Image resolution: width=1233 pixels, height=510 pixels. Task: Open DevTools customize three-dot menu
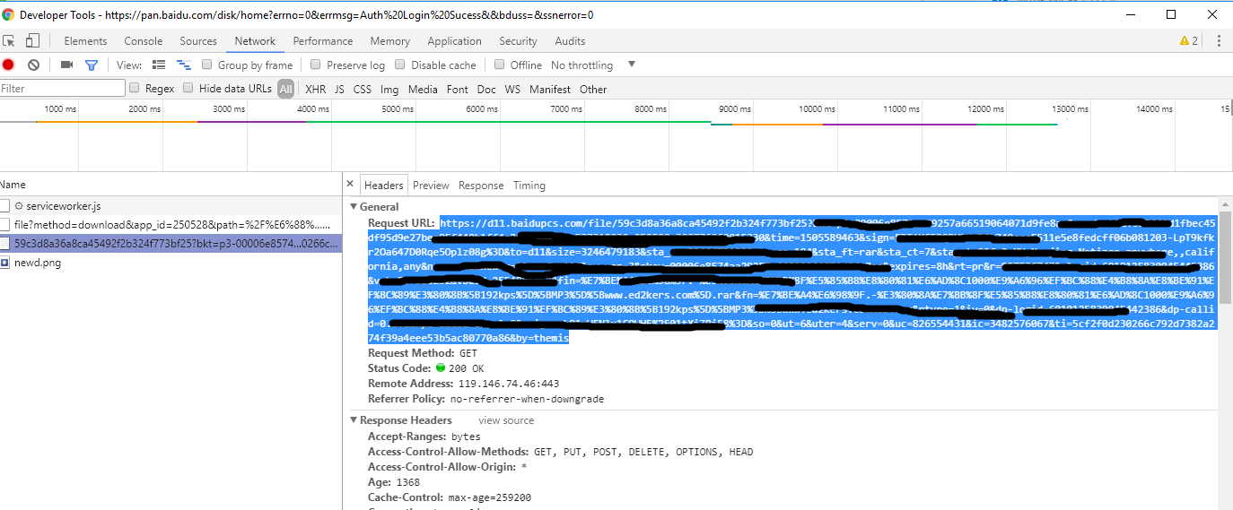1219,41
